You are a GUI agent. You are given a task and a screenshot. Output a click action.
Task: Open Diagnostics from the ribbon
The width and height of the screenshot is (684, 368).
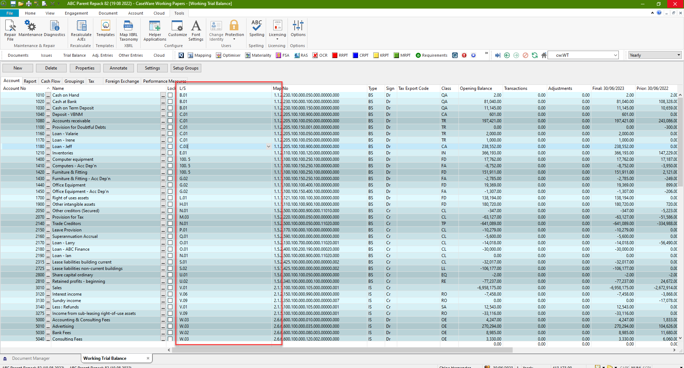55,28
